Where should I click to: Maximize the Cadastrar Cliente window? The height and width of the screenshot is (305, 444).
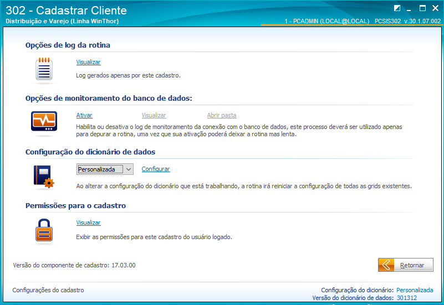(x=422, y=8)
